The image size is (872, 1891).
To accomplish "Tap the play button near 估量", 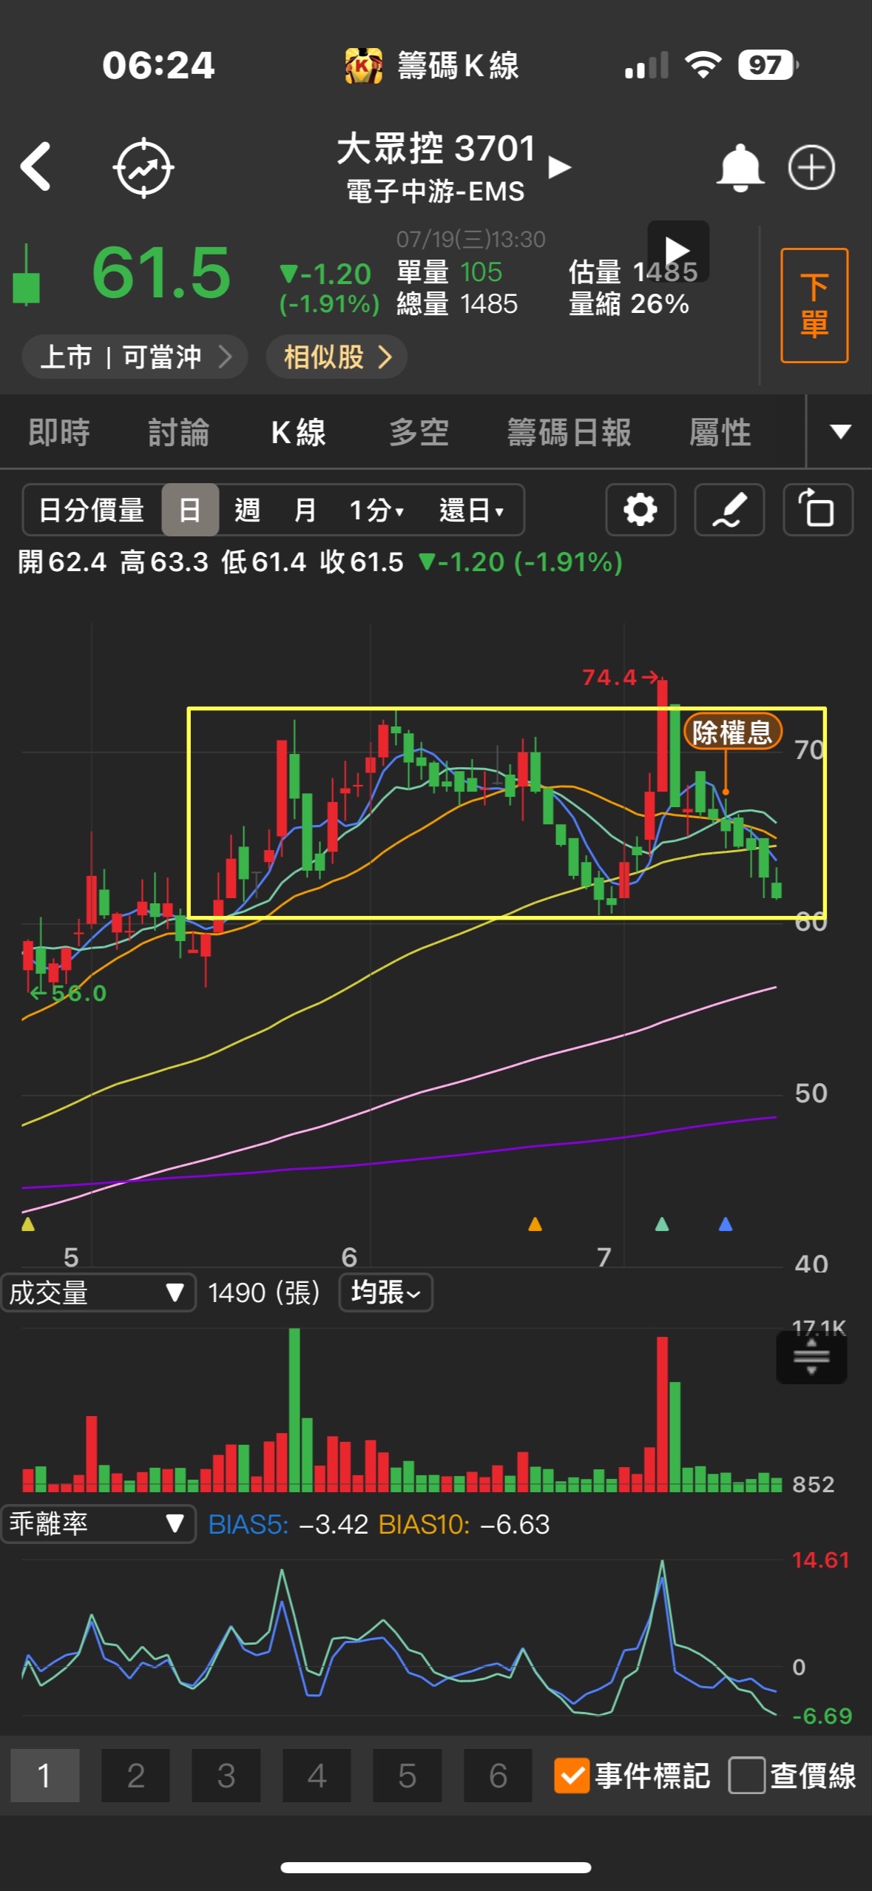I will pyautogui.click(x=677, y=251).
